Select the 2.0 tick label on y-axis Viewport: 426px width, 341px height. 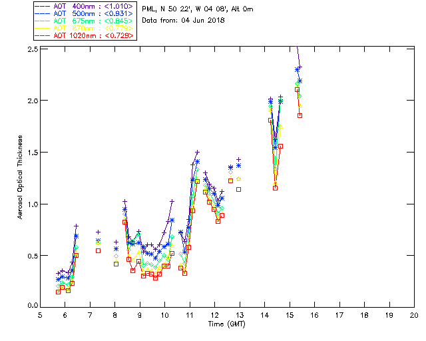point(31,101)
